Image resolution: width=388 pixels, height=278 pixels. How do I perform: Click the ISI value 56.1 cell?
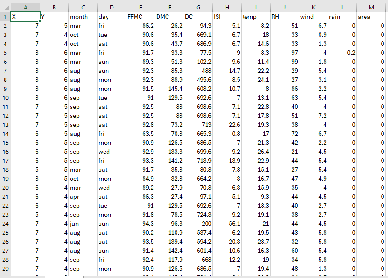(x=227, y=224)
